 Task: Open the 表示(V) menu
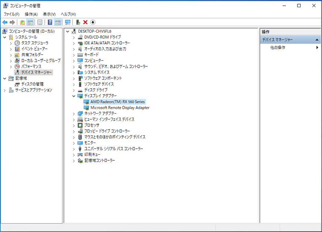(x=49, y=14)
